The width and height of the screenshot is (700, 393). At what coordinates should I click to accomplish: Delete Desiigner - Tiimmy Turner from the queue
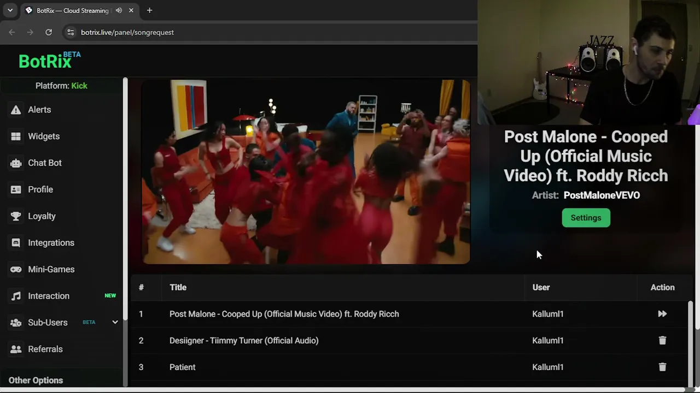point(662,341)
